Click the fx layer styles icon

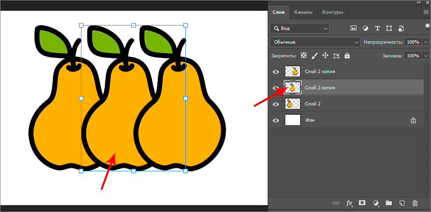pos(350,203)
